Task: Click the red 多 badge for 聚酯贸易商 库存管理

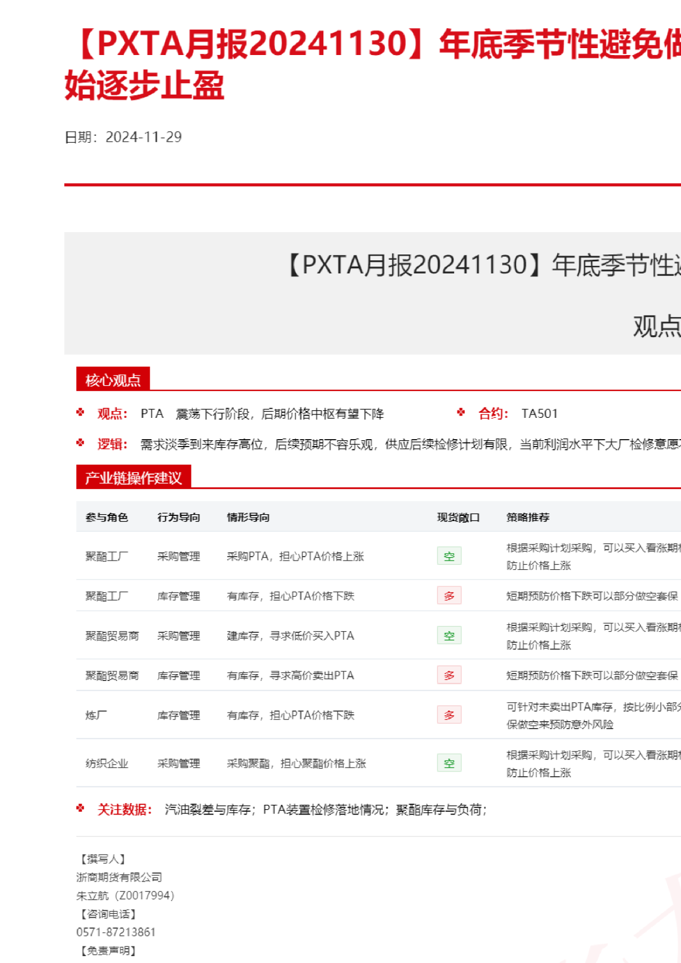Action: pos(449,676)
